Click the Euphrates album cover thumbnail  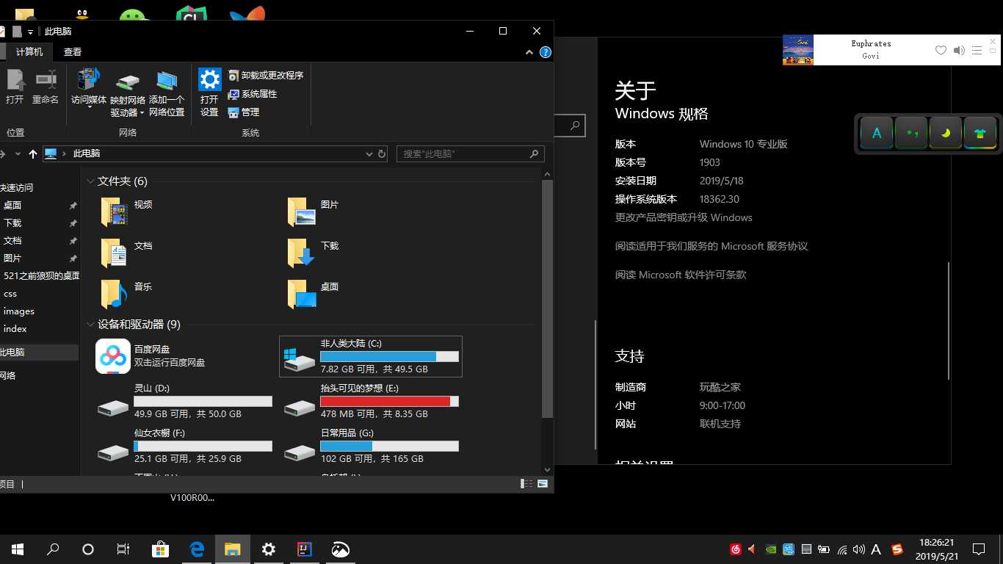pos(798,50)
